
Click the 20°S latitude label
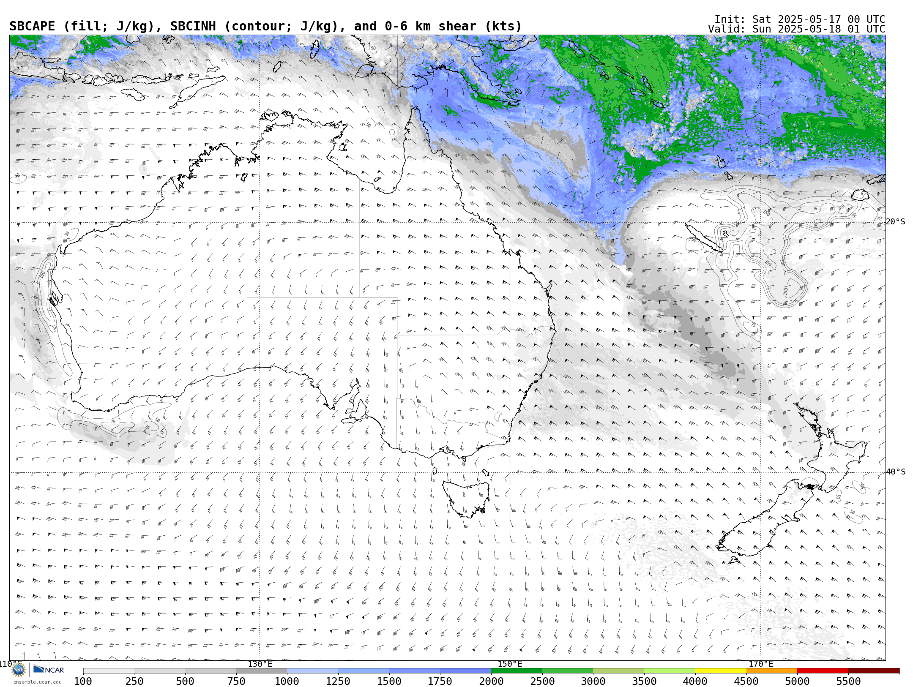point(896,222)
